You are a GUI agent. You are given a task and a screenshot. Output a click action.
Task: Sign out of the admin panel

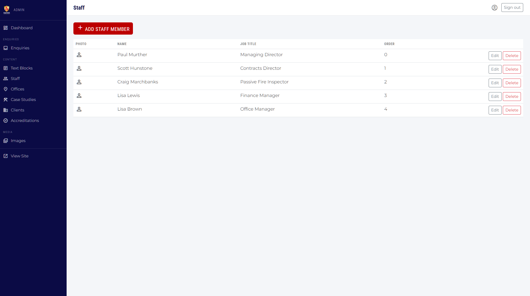coord(512,7)
